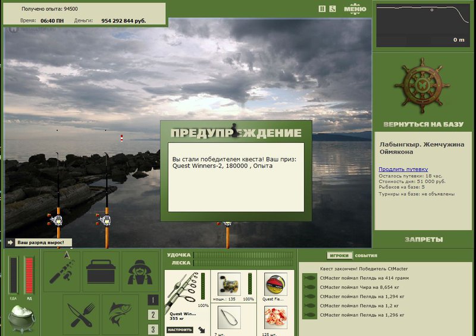Click the fish icon beside Пелядь 1,296 кг

[x=309, y=315]
